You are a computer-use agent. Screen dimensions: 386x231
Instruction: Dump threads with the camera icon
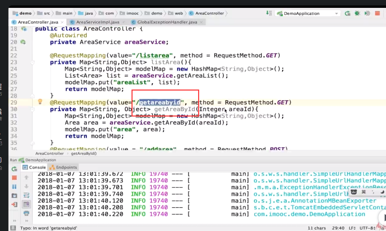[14, 195]
